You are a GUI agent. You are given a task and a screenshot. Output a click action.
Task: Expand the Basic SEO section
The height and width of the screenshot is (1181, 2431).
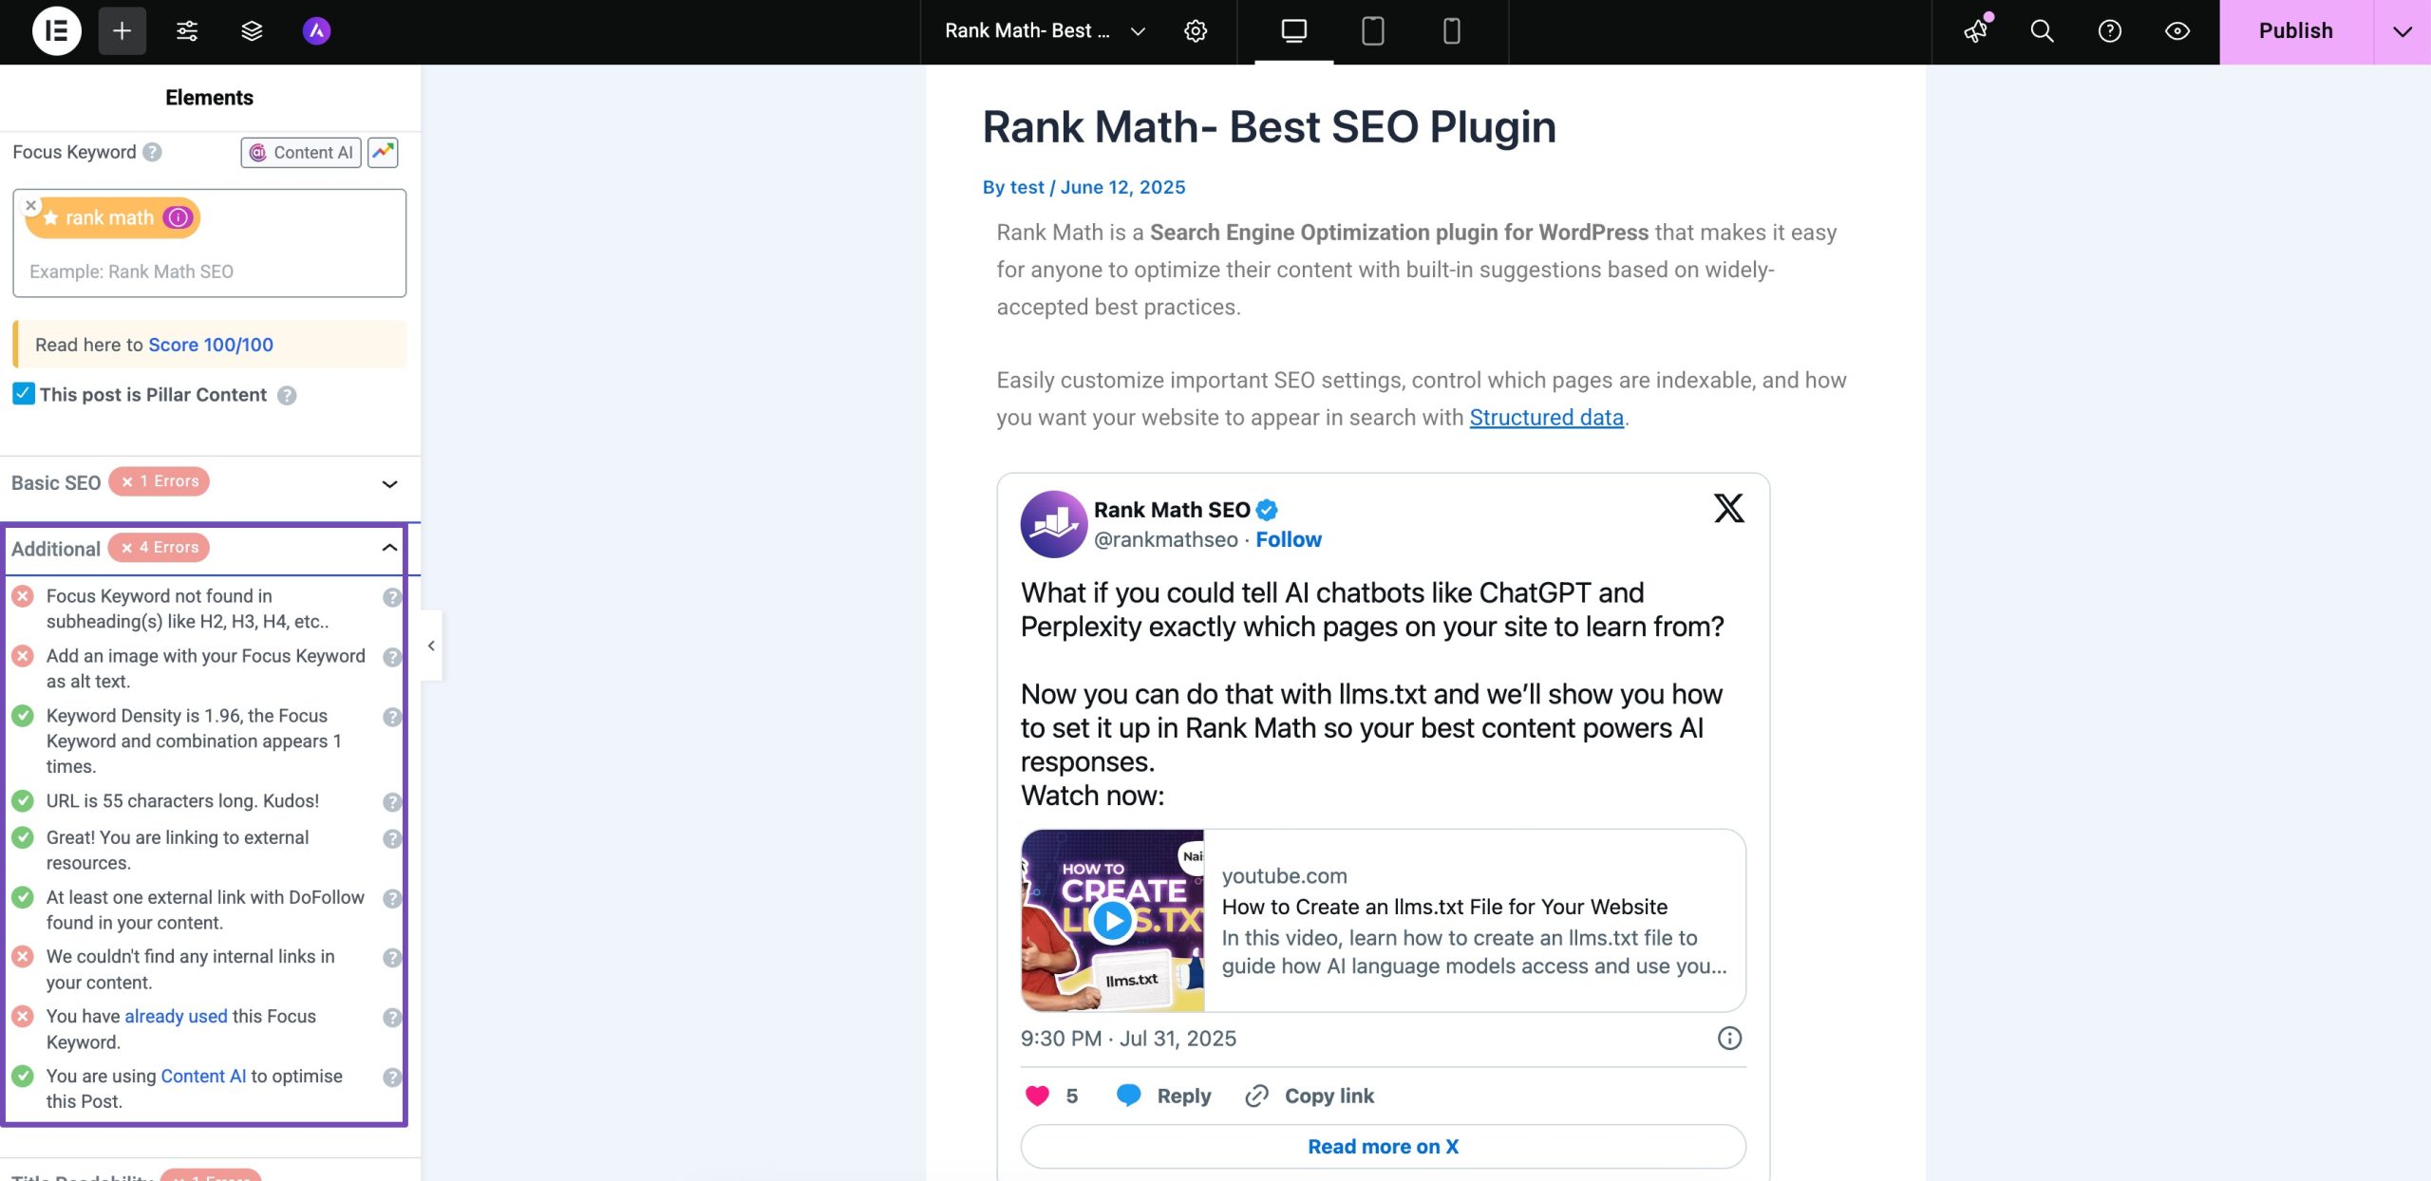pyautogui.click(x=389, y=483)
